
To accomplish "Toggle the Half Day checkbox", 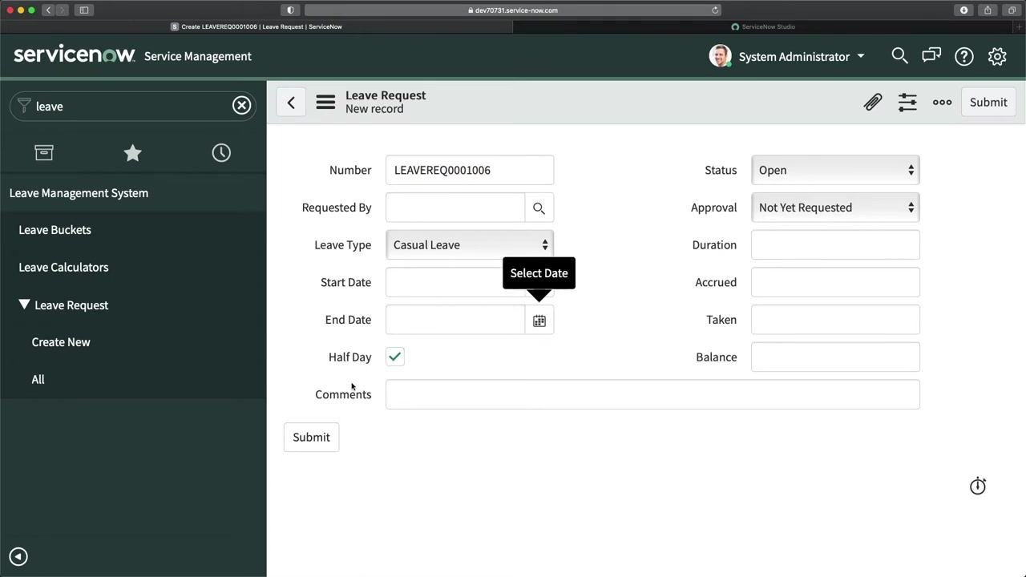I will [395, 357].
